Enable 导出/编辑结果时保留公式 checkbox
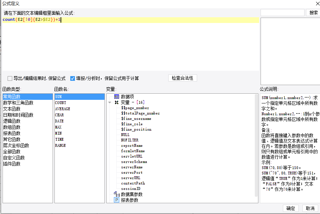 coord(10,78)
